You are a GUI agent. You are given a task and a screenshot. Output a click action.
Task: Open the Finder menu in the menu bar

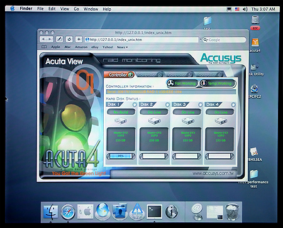click(26, 9)
